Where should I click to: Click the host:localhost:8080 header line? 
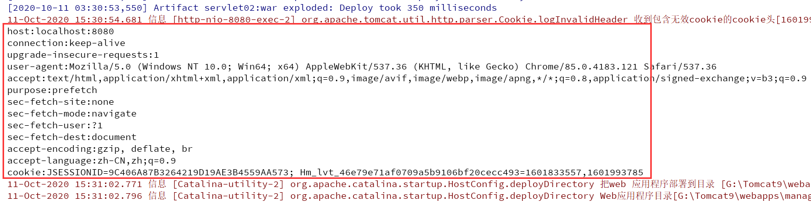[x=60, y=31]
